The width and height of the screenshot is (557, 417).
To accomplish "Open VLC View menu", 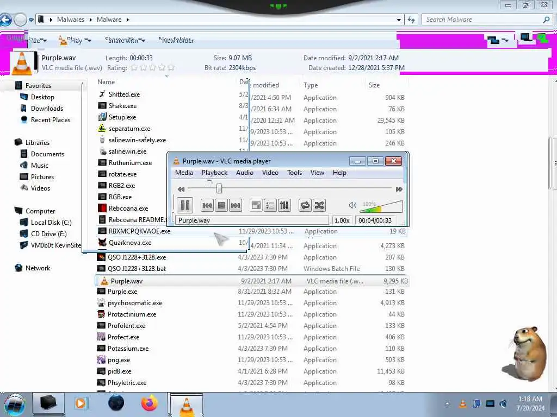I will (x=317, y=173).
